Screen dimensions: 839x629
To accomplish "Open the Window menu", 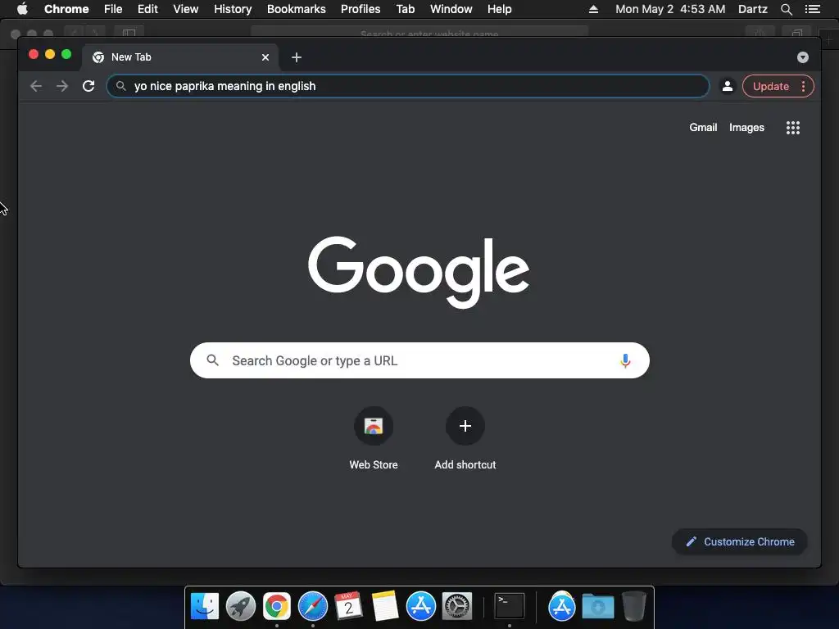I will pyautogui.click(x=451, y=9).
